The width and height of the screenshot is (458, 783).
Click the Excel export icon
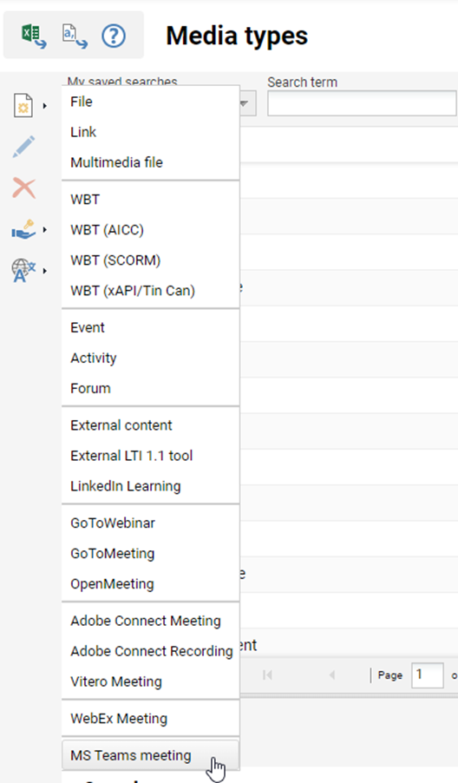(34, 36)
